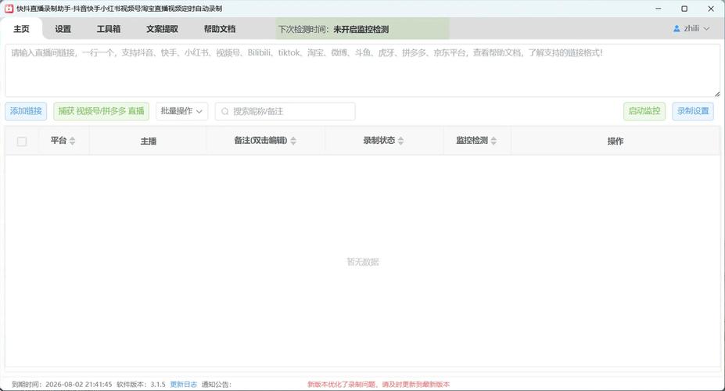725x391 pixels.
Task: Click the 主播 column header
Action: pyautogui.click(x=149, y=141)
